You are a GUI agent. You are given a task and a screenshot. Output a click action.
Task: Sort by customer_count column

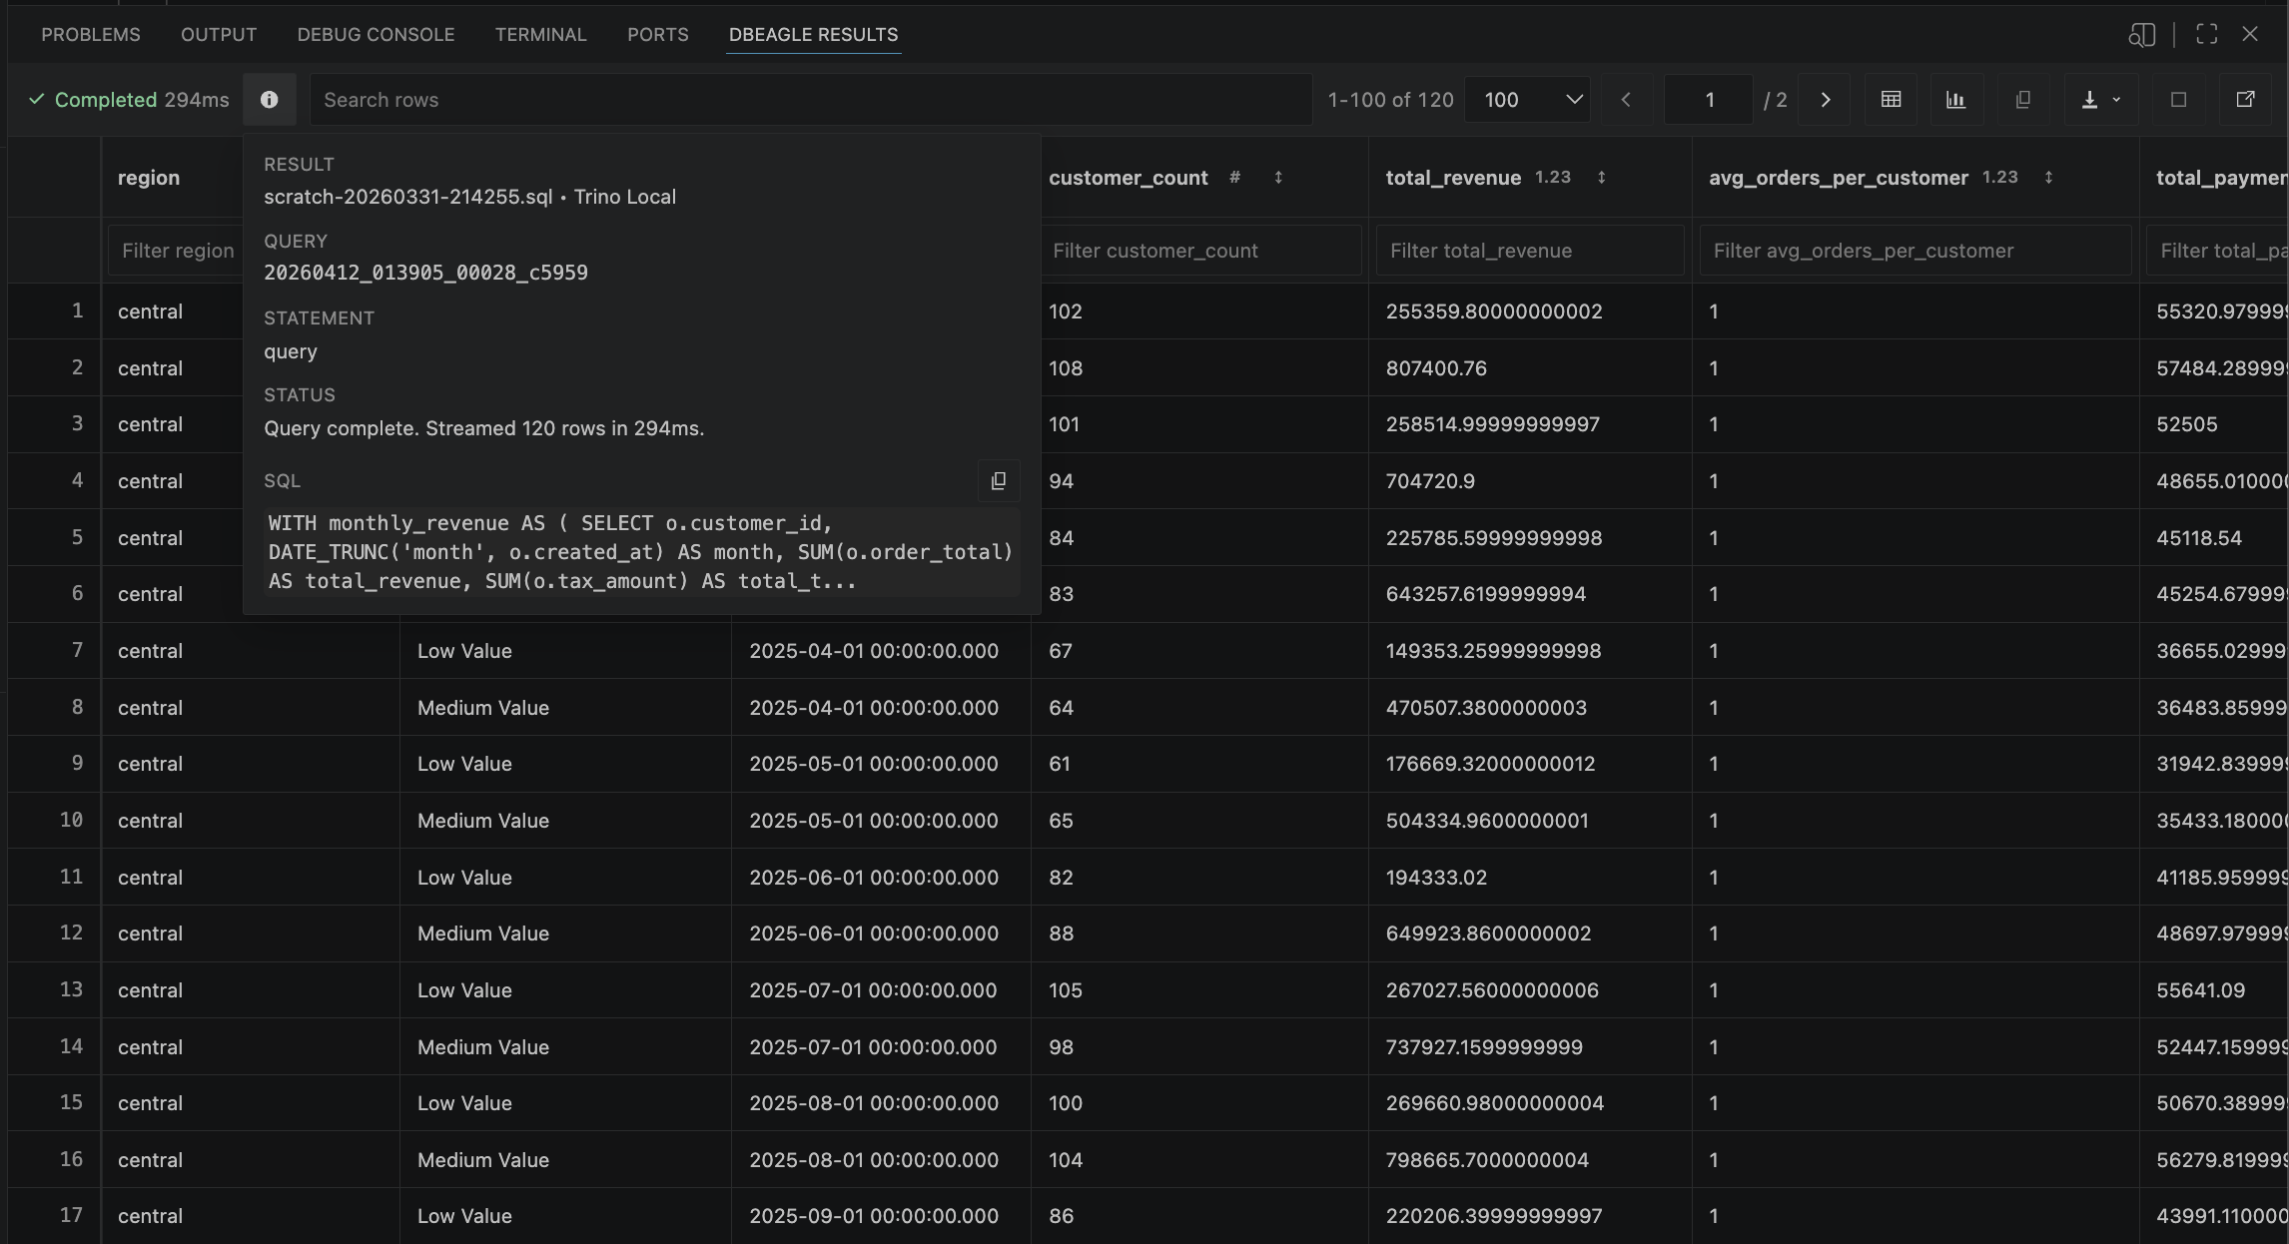1278,178
